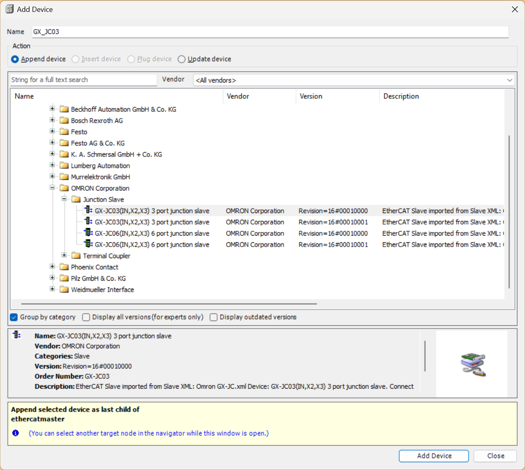Click device icon of GX-JC03 revision 16#00010001
This screenshot has height=470, width=525.
[x=89, y=221]
